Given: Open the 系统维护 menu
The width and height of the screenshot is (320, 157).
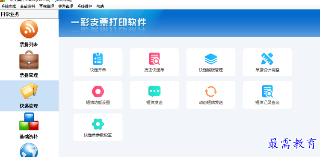Looking at the screenshot, I should click(x=84, y=6).
